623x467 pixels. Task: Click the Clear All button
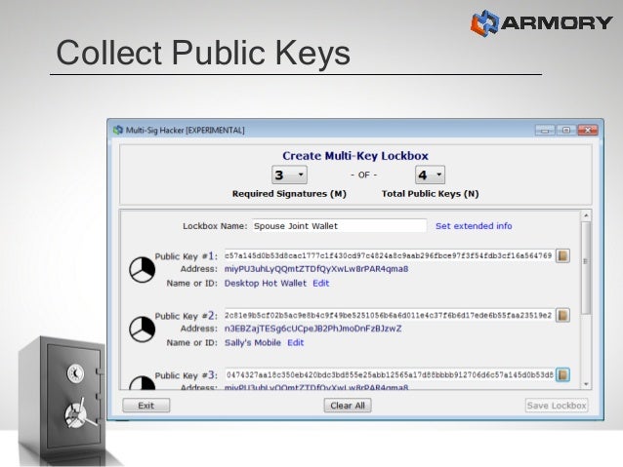348,406
